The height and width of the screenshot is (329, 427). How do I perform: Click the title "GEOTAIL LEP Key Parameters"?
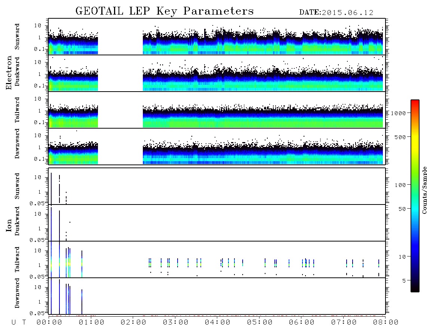pyautogui.click(x=165, y=11)
